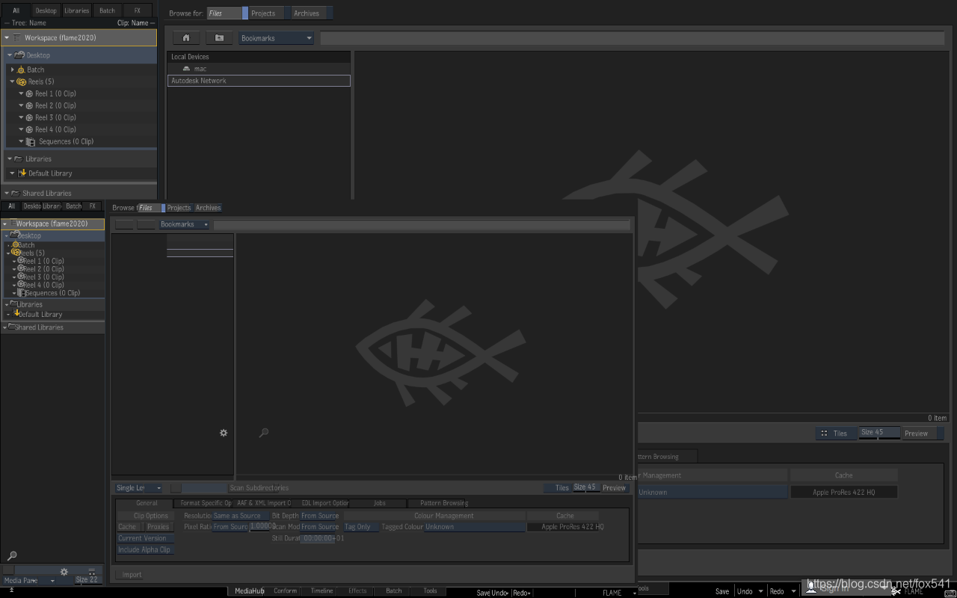
Task: Click the new folder icon button
Action: (x=219, y=38)
